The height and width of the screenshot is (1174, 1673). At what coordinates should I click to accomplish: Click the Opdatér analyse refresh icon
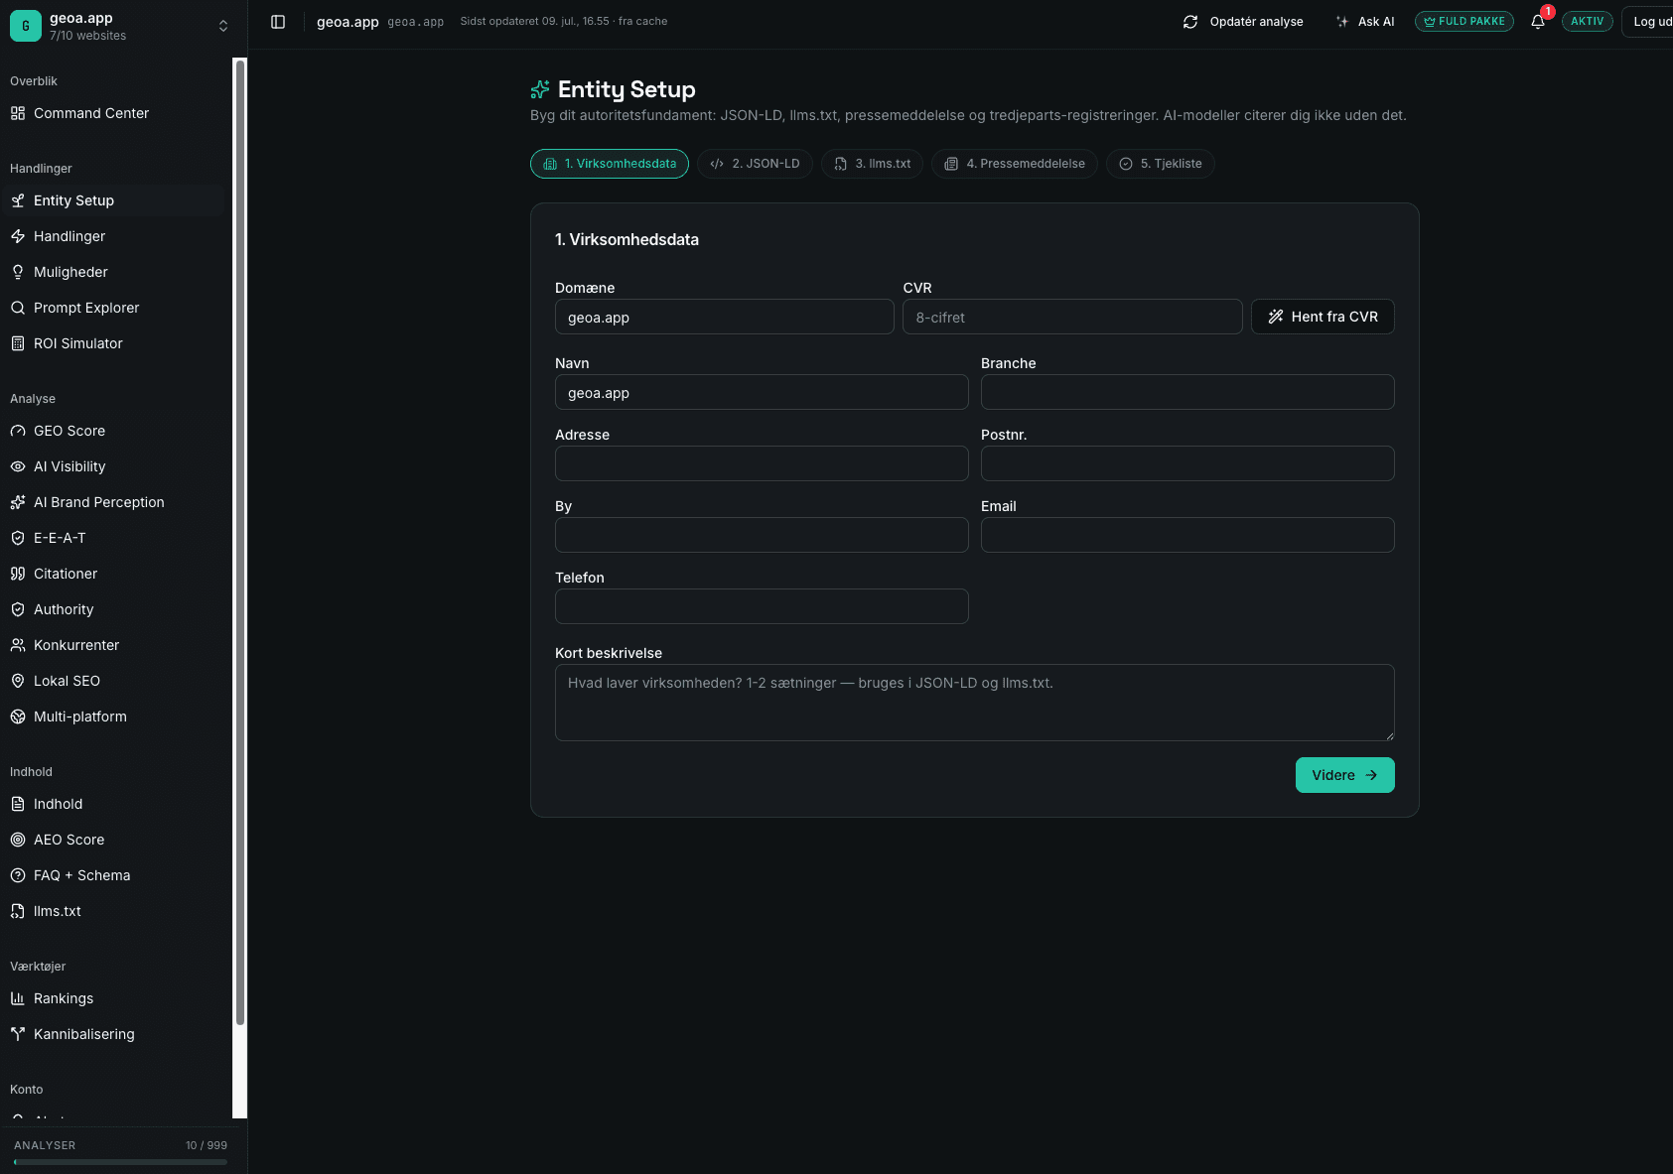coord(1190,22)
